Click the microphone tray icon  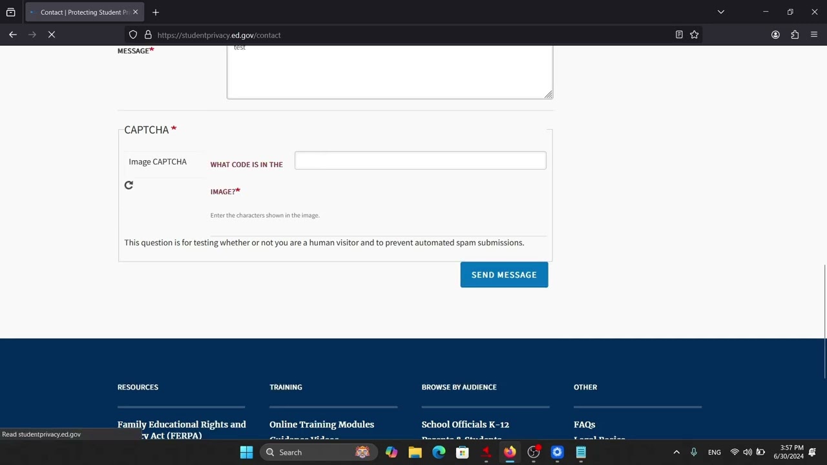pyautogui.click(x=694, y=452)
